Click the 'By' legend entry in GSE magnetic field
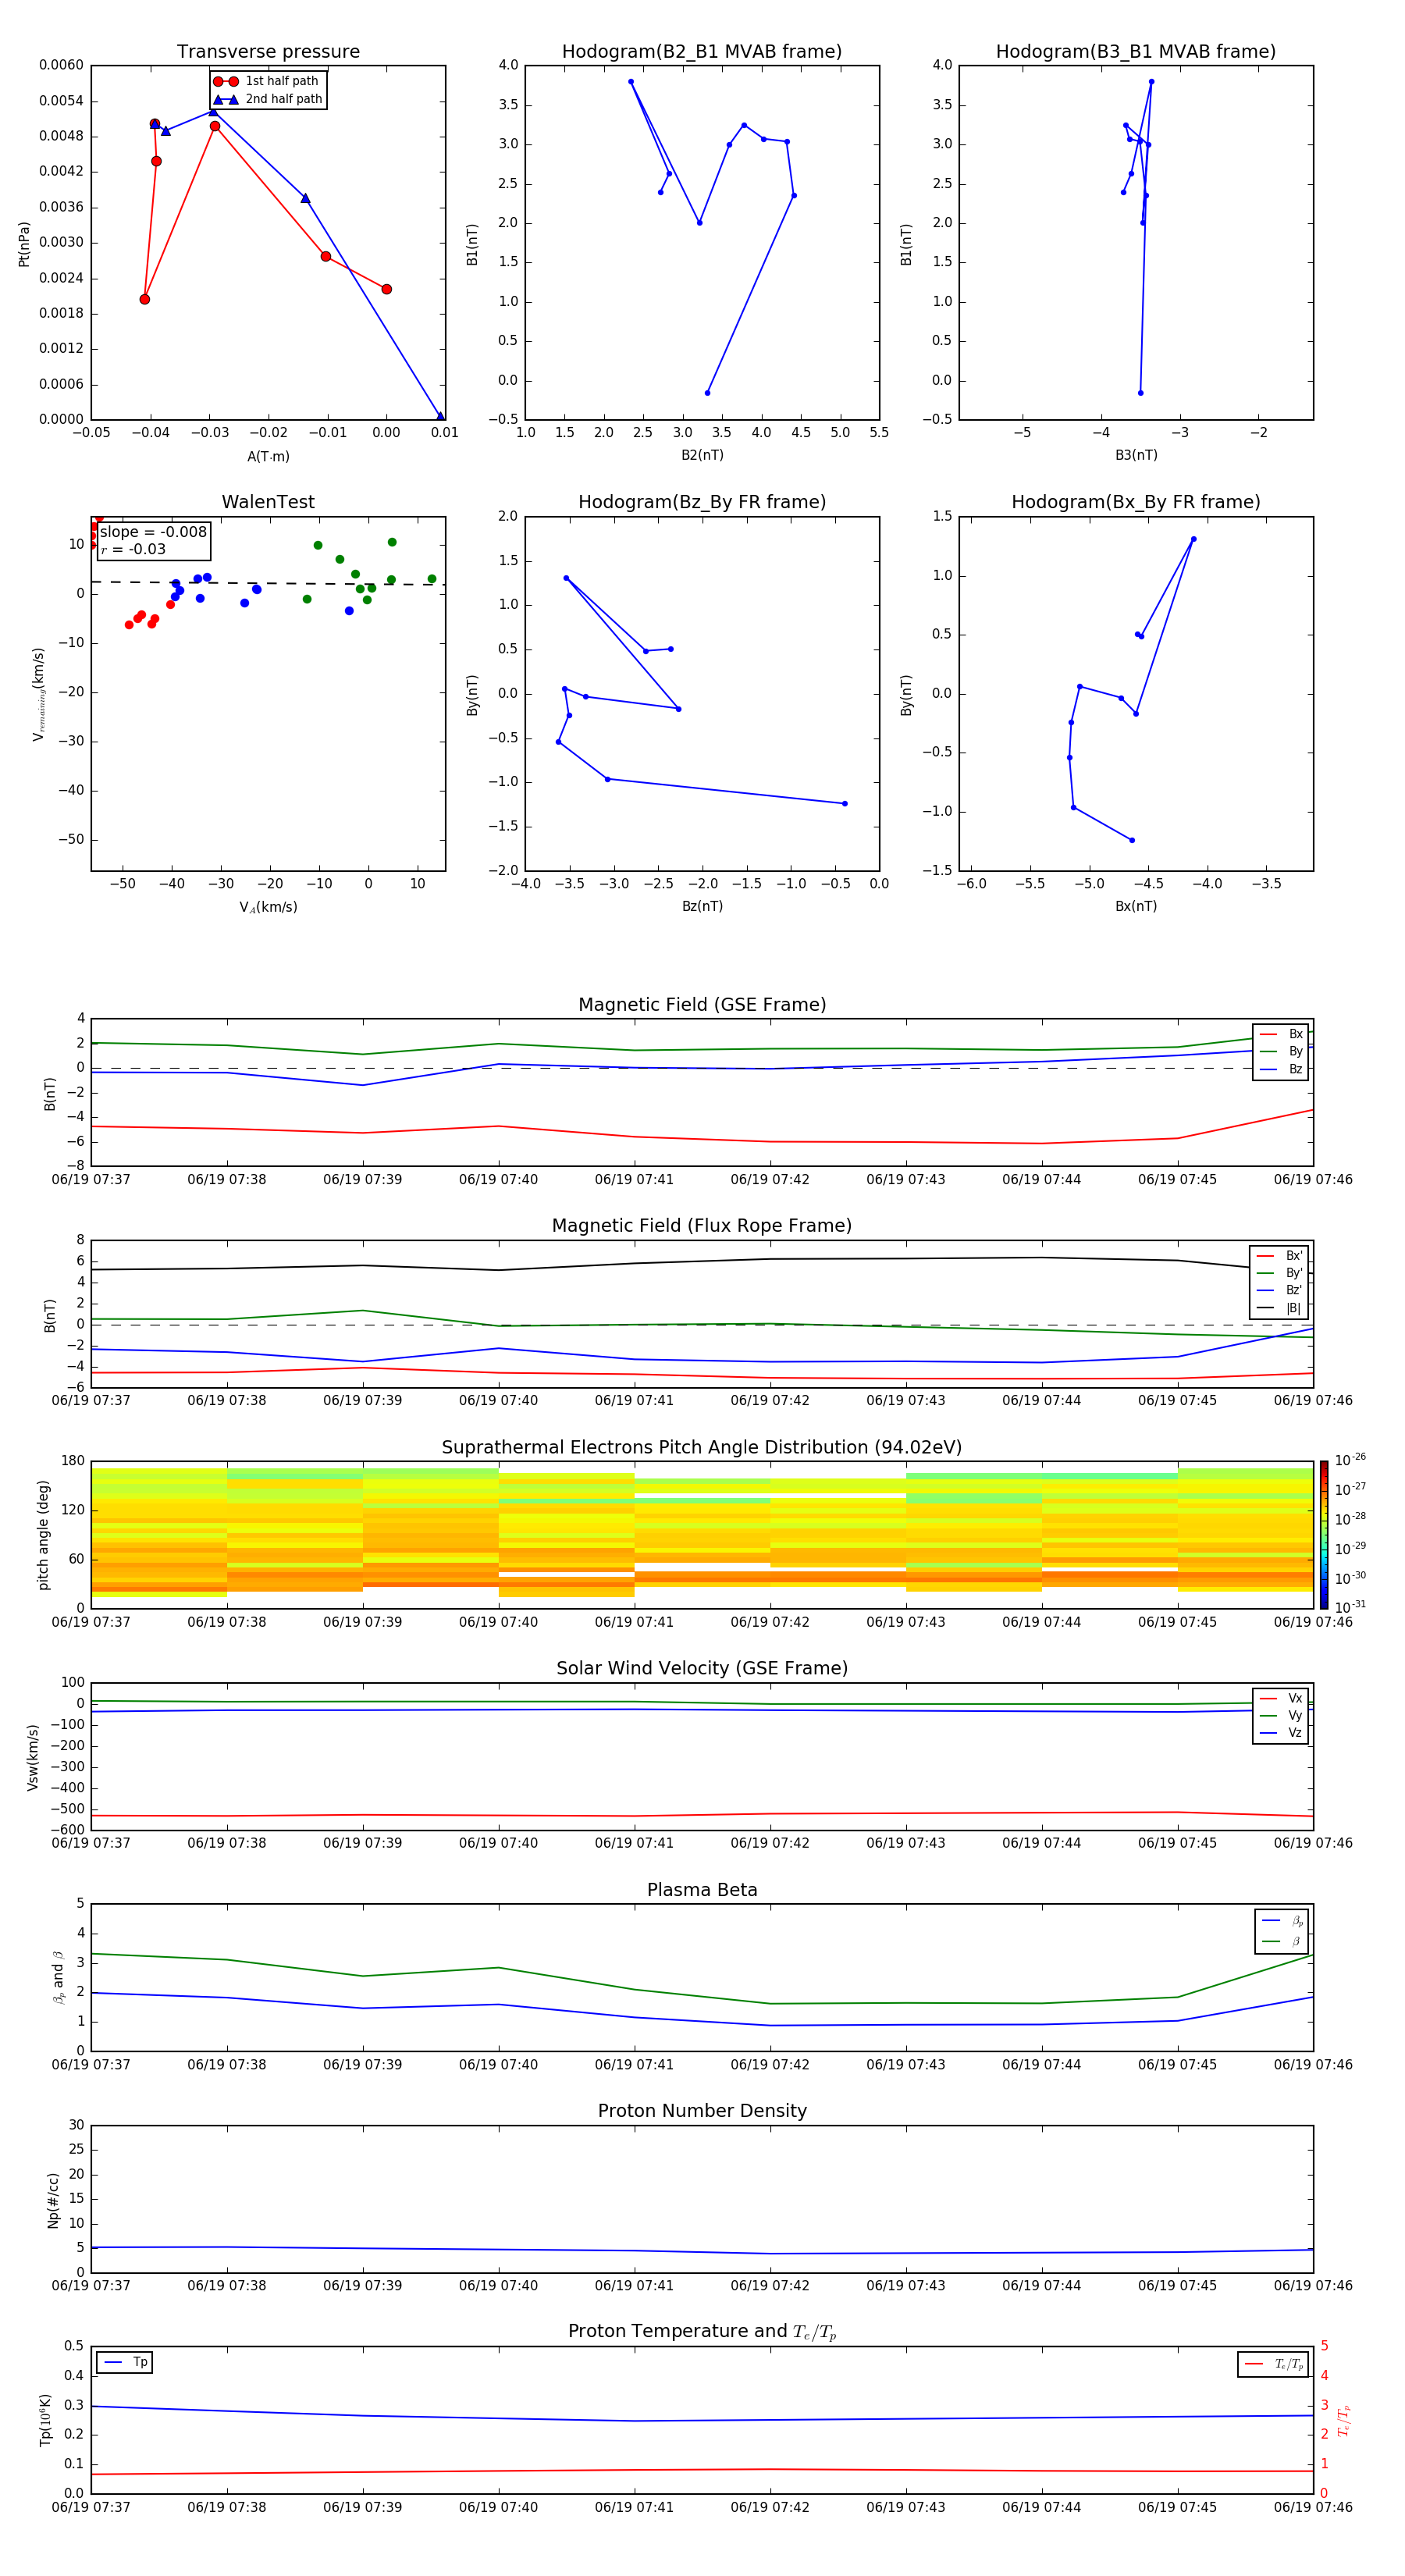This screenshot has height=2576, width=1405. 1281,1051
